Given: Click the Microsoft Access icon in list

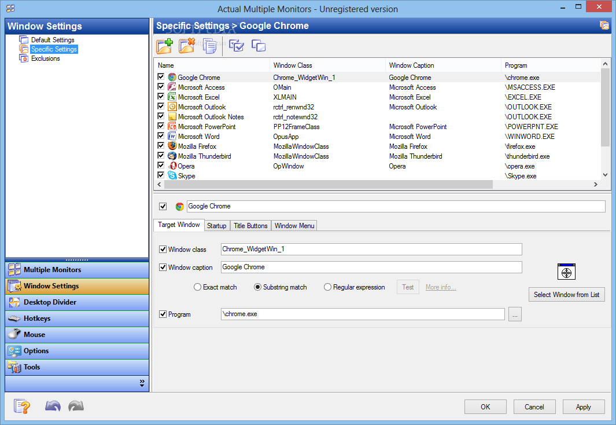Looking at the screenshot, I should [x=172, y=87].
